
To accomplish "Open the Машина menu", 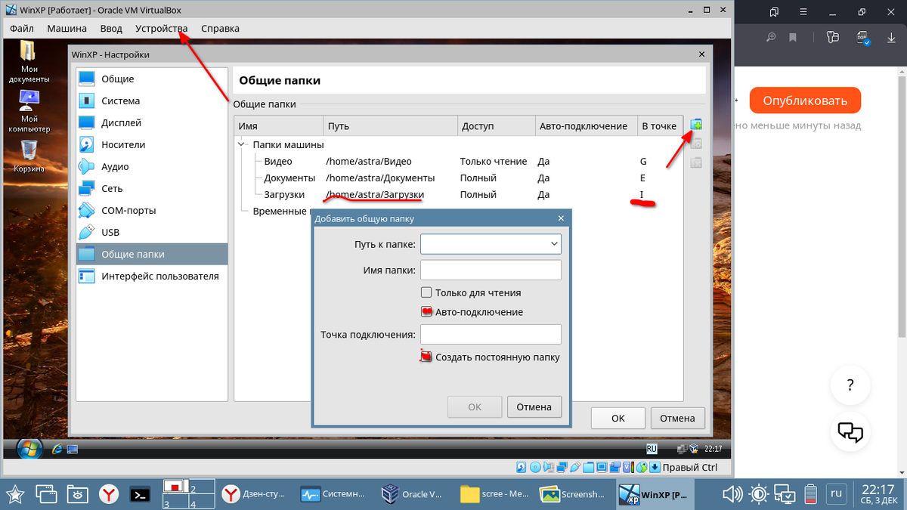I will click(67, 29).
